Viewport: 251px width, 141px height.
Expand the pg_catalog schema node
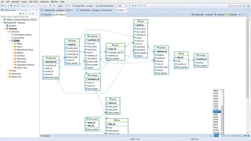[x=10, y=38]
